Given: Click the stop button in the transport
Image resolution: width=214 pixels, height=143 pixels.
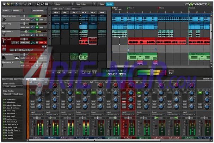Looking at the screenshot, I should [64, 73].
